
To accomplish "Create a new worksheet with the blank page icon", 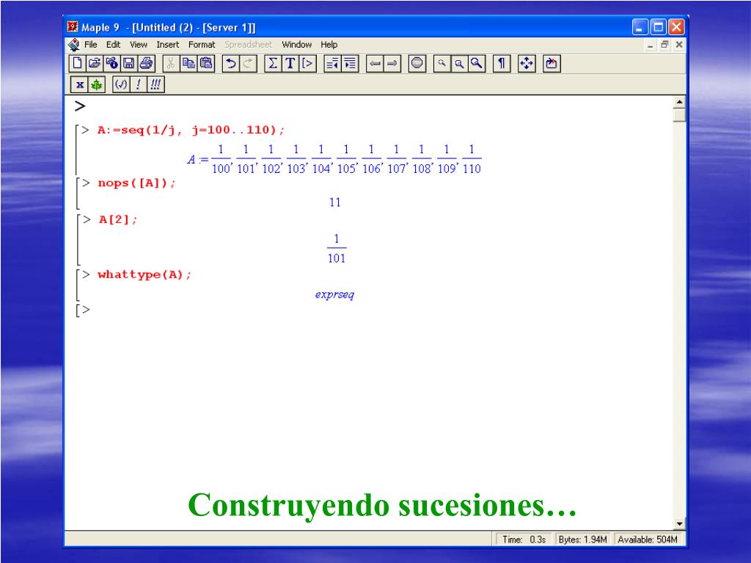I will pyautogui.click(x=77, y=63).
